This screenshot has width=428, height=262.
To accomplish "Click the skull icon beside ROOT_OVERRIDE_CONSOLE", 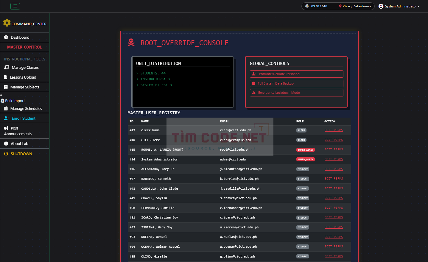I will [x=131, y=43].
